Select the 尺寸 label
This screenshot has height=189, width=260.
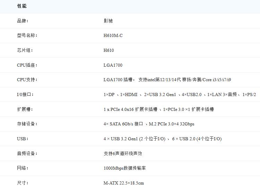click(23, 183)
